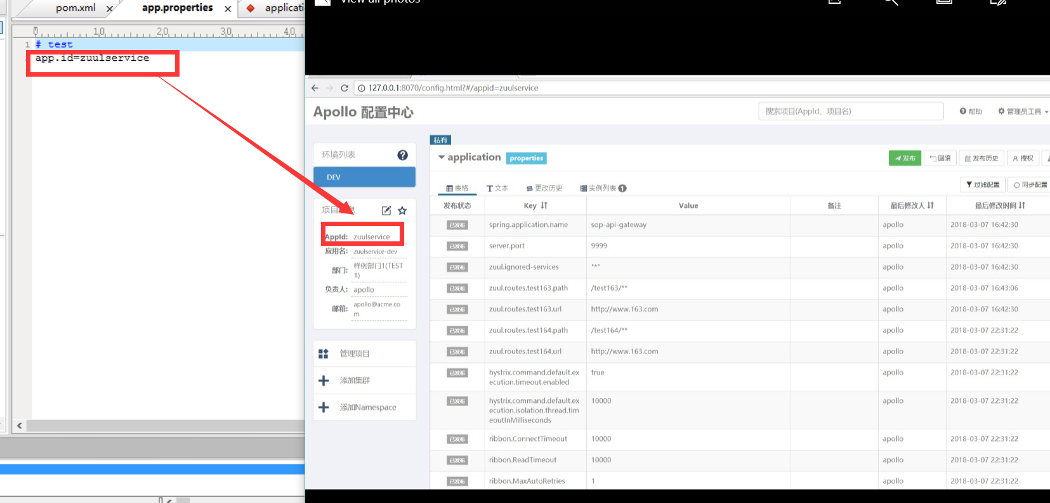Click the 过滤配置 filter button
Image resolution: width=1050 pixels, height=503 pixels.
(983, 185)
